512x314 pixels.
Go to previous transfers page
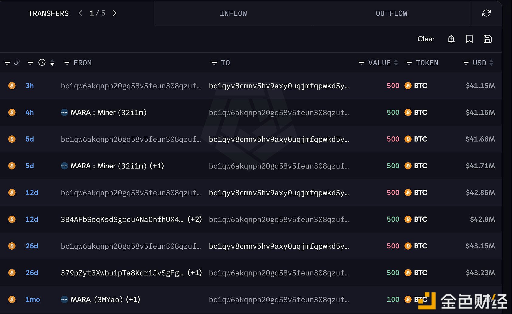[x=81, y=13]
